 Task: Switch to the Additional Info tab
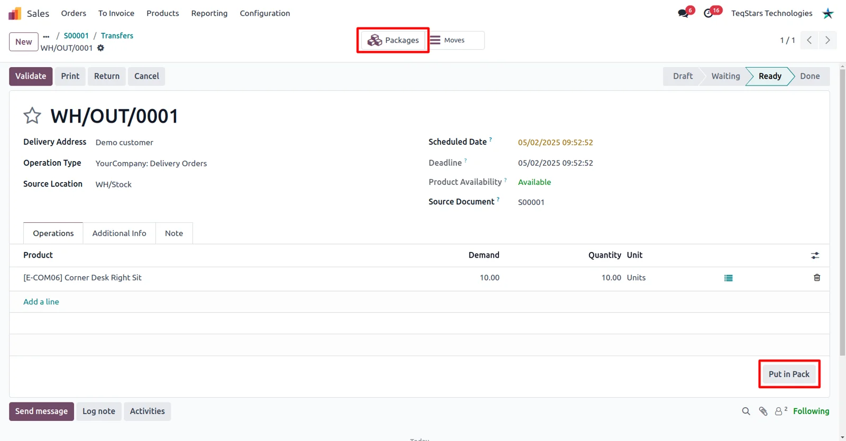tap(119, 233)
